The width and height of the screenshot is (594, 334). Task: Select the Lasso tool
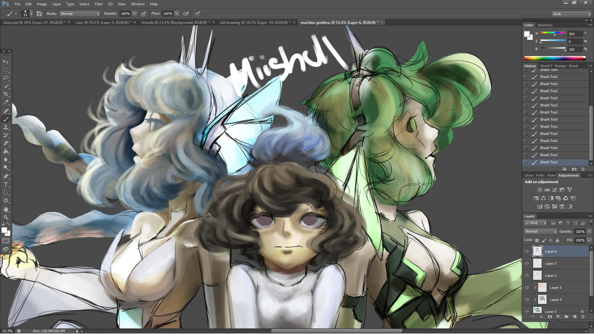point(6,78)
